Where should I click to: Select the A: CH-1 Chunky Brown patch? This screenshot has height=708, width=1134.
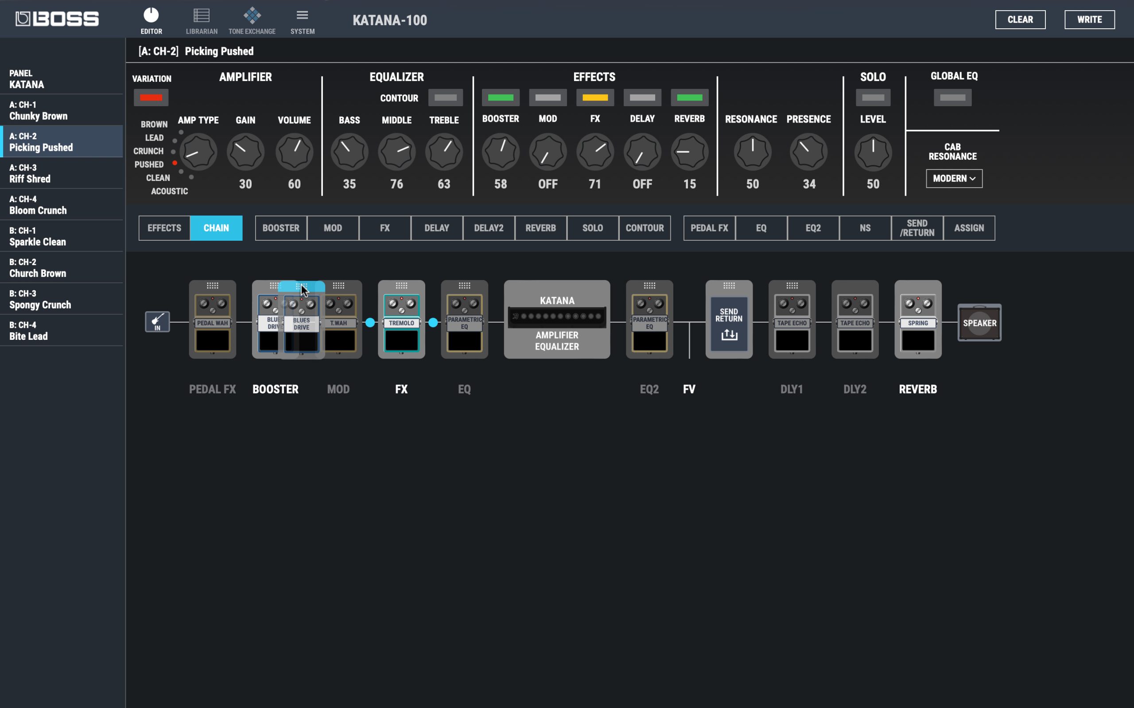(x=62, y=110)
